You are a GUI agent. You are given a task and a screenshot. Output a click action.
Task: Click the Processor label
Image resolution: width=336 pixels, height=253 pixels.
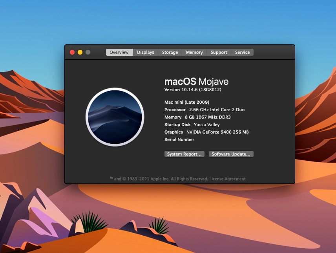pos(175,110)
